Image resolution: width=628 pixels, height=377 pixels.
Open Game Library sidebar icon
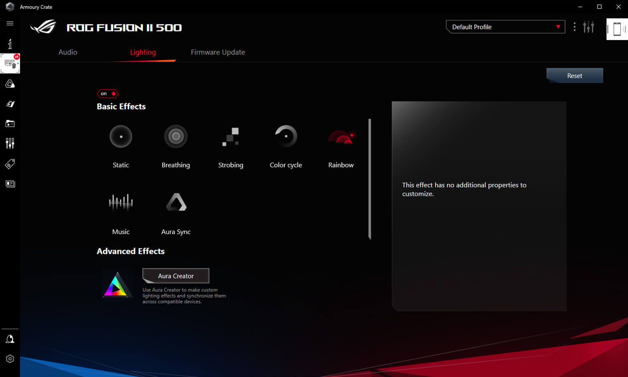tap(10, 123)
